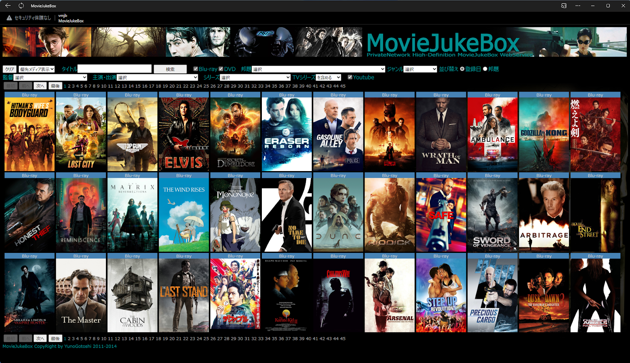Open the 主演・出演 cast dropdown
Viewport: 630px width, 363px height.
tap(157, 77)
